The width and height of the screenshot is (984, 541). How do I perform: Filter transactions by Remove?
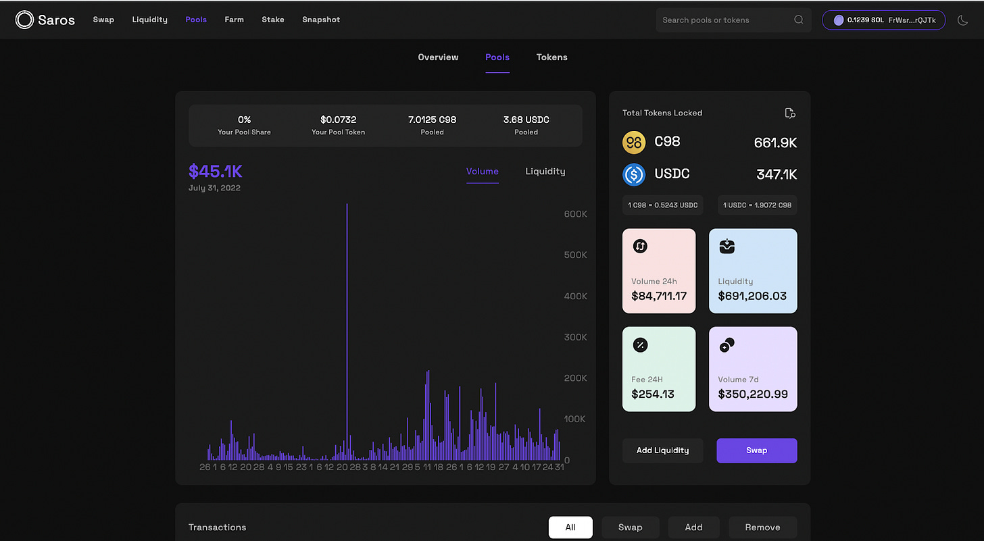tap(763, 527)
